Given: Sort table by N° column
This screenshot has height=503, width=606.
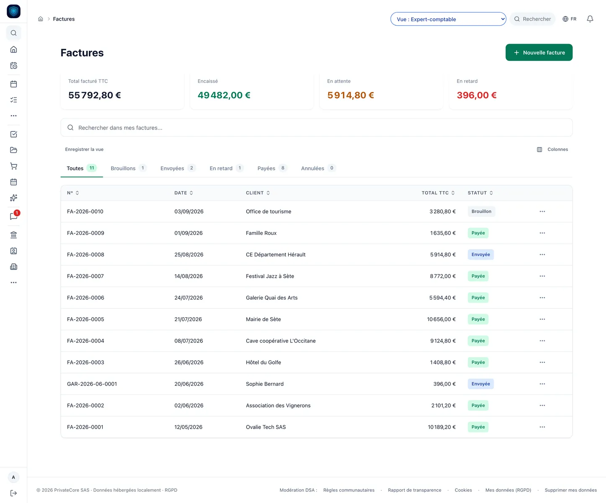Looking at the screenshot, I should [73, 193].
